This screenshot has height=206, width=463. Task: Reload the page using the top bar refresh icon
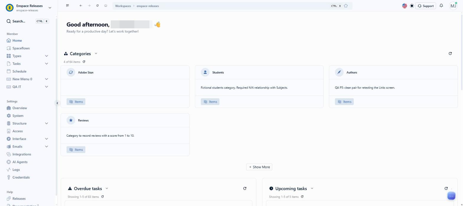click(x=97, y=6)
